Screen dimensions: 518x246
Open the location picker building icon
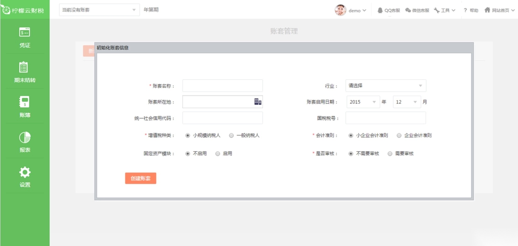point(258,102)
